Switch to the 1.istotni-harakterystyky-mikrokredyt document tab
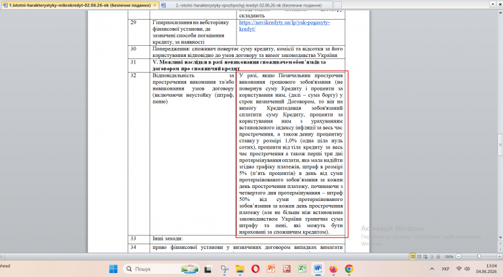 pos(79,5)
